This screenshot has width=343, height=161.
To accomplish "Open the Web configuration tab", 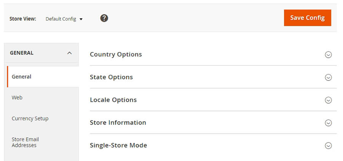I will [17, 98].
